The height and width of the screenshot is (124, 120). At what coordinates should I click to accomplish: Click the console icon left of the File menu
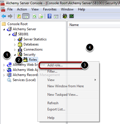(3, 9)
